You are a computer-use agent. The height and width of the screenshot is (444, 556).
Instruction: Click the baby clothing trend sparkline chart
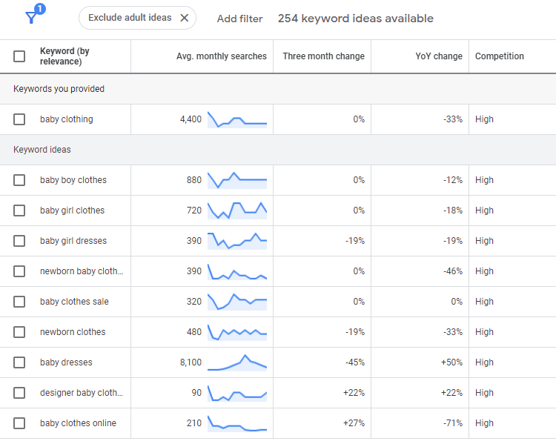tap(236, 119)
